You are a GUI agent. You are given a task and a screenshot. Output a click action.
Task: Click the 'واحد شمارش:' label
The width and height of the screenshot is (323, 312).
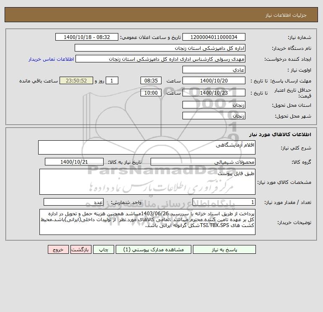pyautogui.click(x=126, y=202)
